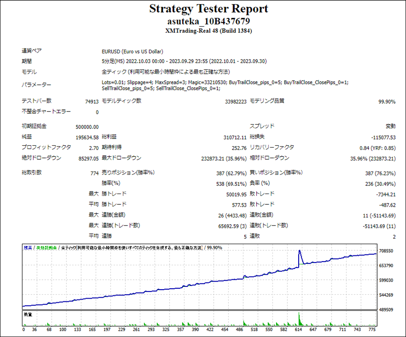This screenshot has width=406, height=337.
Task: Click chart axis value '708550'
Action: [x=386, y=251]
